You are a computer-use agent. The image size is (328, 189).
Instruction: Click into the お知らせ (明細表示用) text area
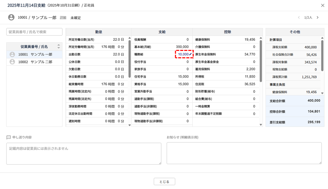pyautogui.click(x=244, y=153)
